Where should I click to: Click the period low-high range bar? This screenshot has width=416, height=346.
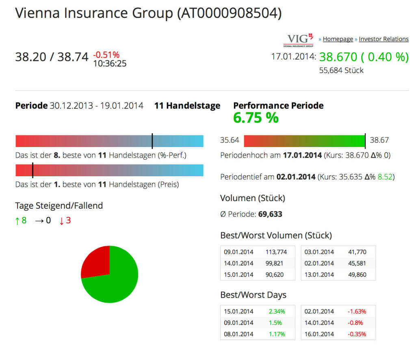tap(304, 141)
